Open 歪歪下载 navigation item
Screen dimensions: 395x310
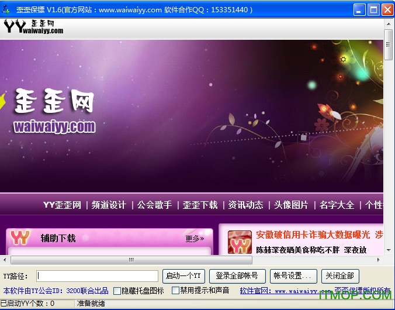(x=200, y=205)
